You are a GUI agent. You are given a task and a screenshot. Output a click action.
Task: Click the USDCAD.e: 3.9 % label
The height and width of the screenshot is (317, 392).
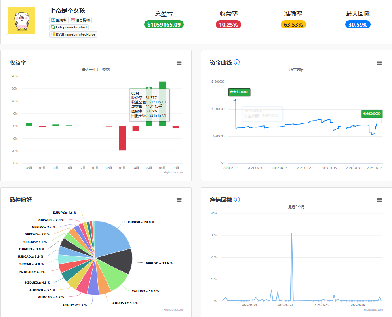click(x=30, y=256)
